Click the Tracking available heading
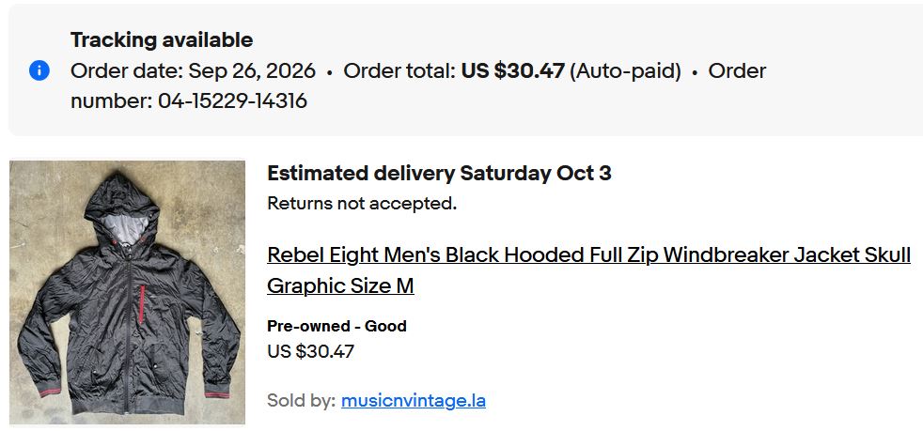923x431 pixels. coord(162,40)
